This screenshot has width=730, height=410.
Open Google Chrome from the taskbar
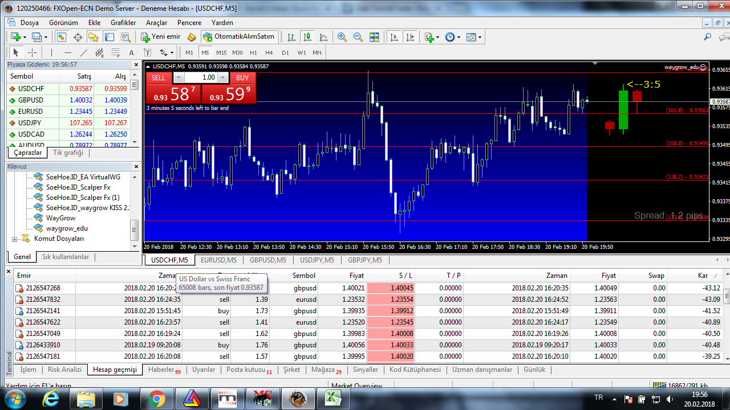point(157,398)
